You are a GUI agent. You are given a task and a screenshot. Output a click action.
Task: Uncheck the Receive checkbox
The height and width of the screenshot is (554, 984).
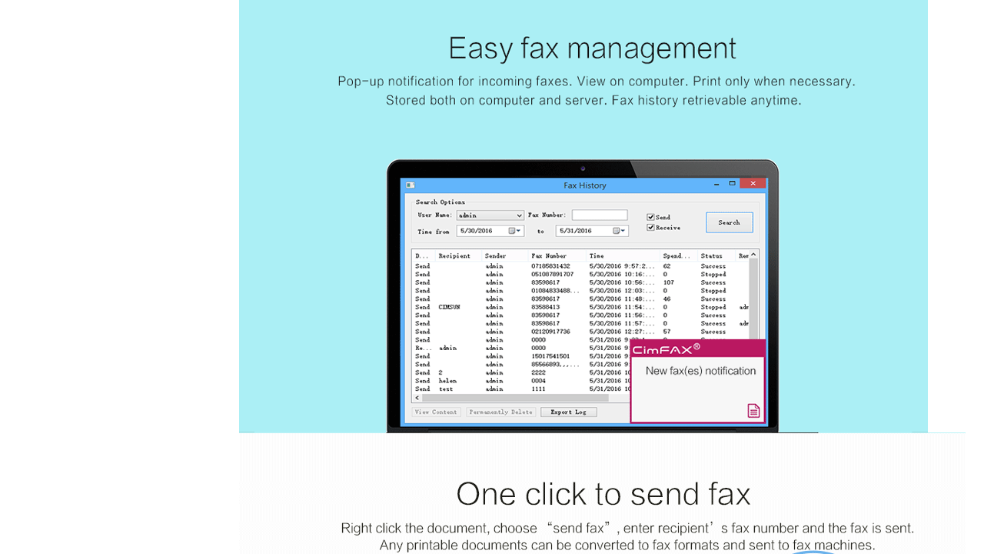(x=650, y=228)
